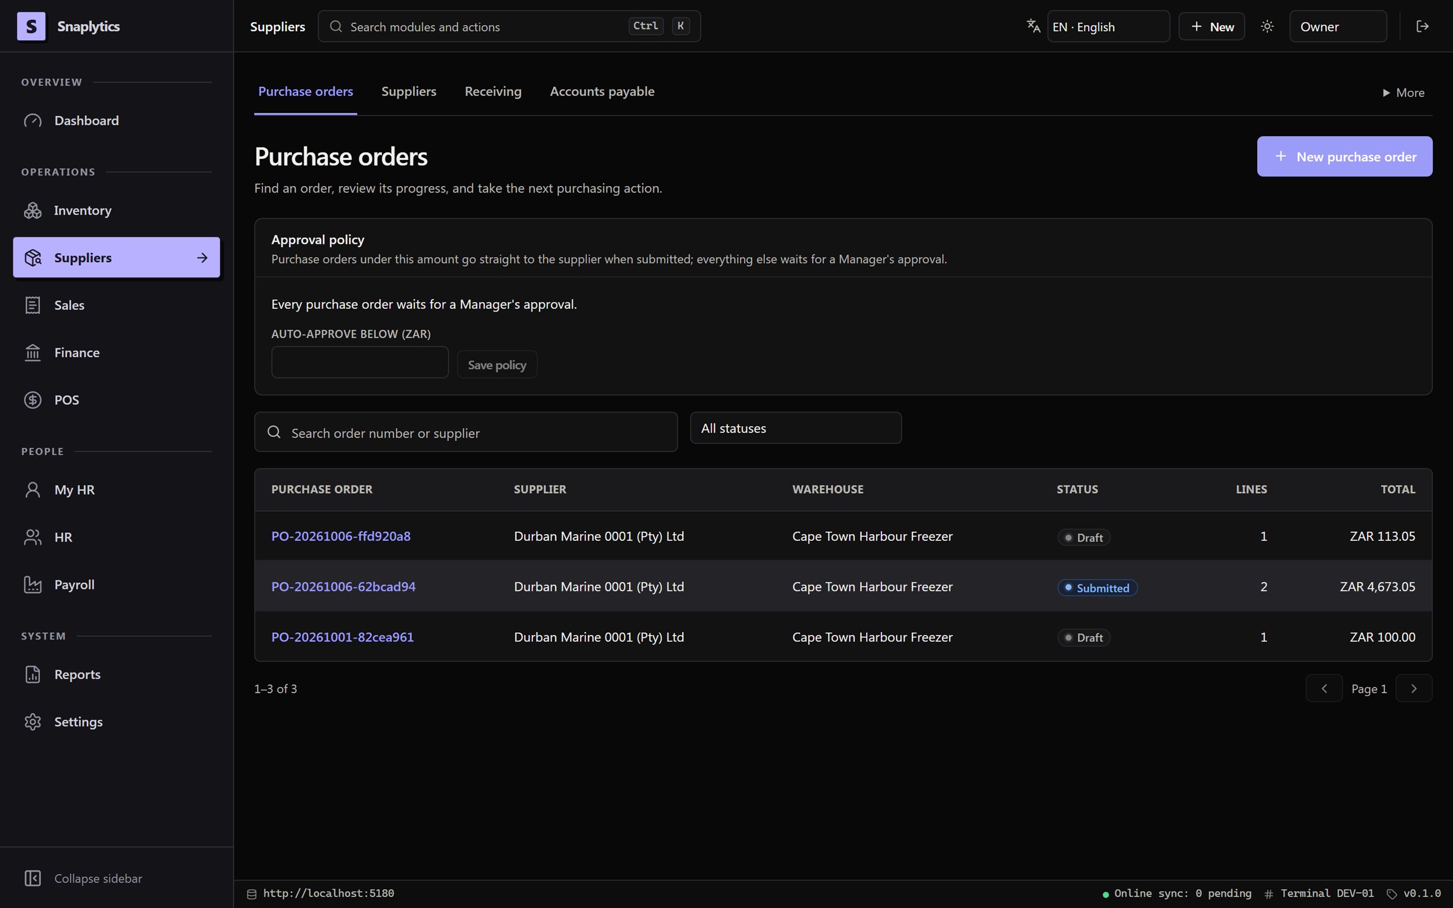Click the Save policy button
The image size is (1453, 908).
pos(497,365)
